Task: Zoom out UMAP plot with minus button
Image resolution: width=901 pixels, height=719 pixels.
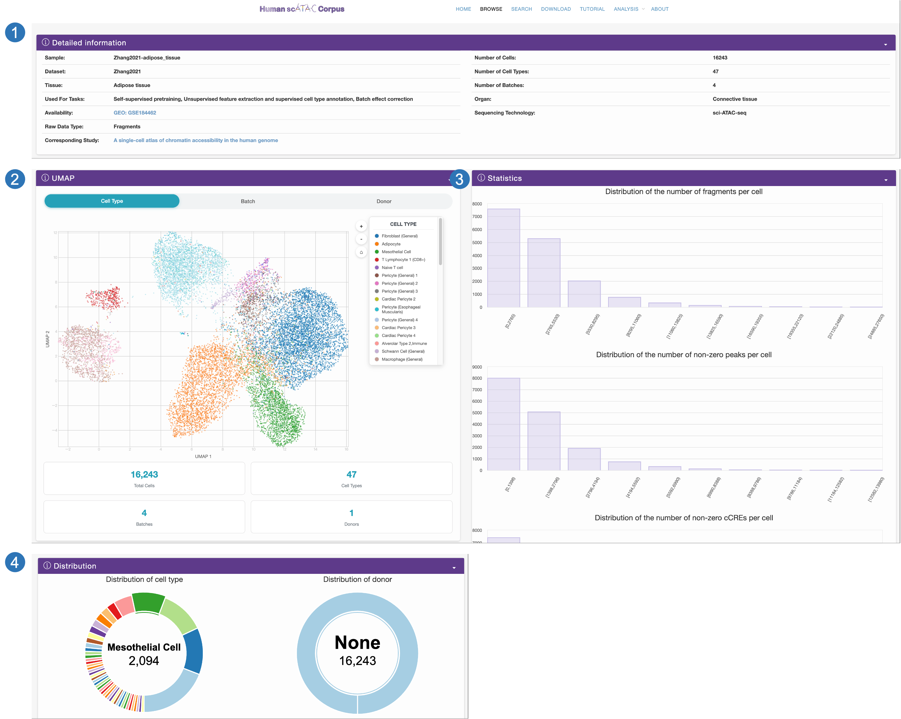Action: [361, 239]
